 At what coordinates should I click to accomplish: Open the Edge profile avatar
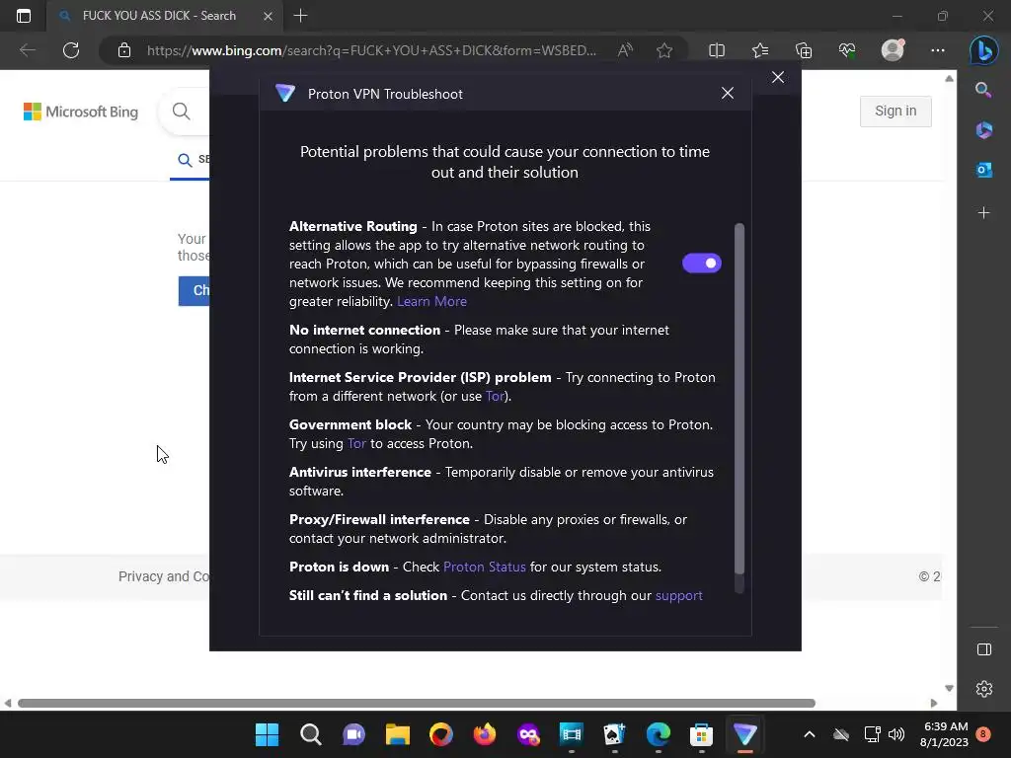(x=893, y=49)
